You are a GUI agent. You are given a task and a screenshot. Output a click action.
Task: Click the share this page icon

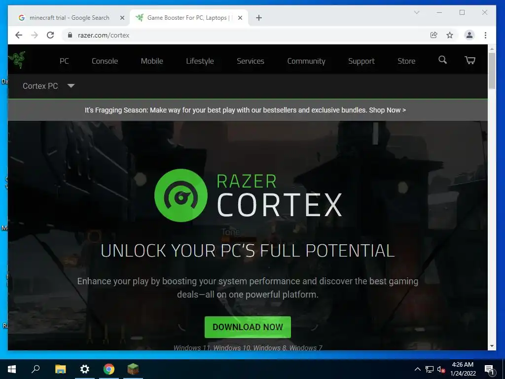click(x=434, y=35)
